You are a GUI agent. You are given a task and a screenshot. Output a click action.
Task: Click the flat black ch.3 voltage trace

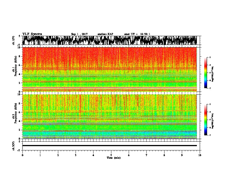point(109,146)
